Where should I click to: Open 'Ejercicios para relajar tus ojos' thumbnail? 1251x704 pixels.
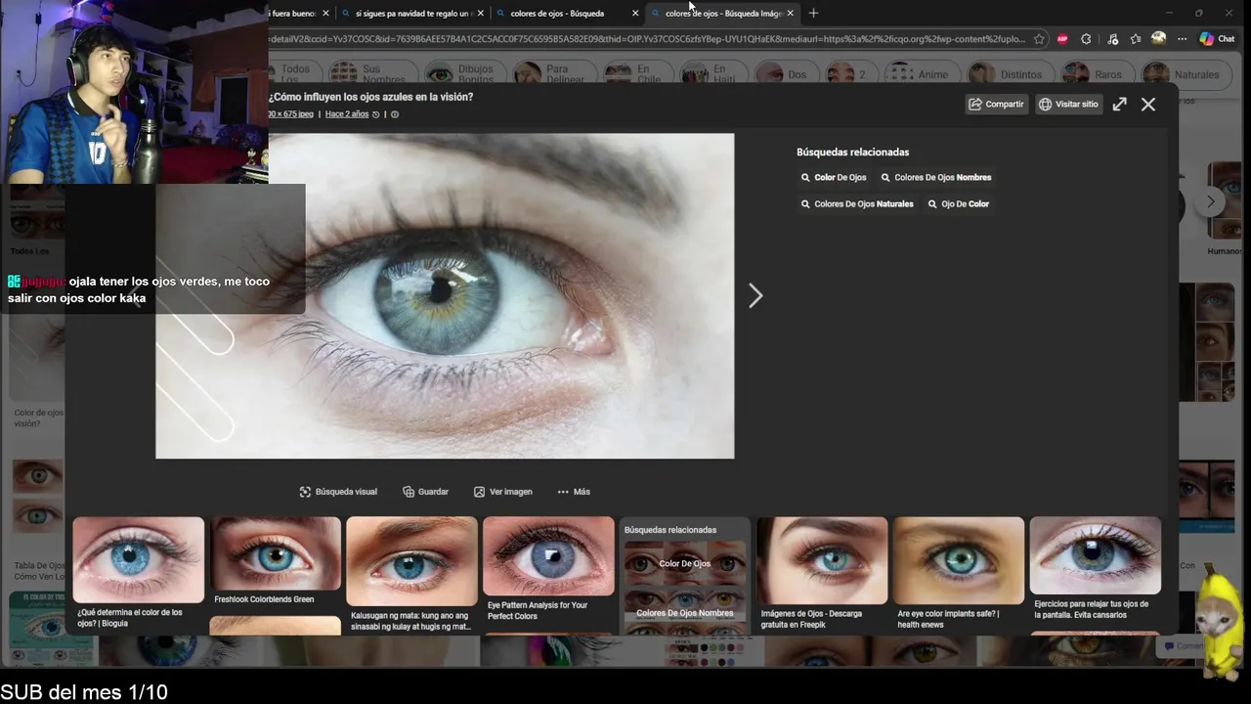(x=1095, y=555)
